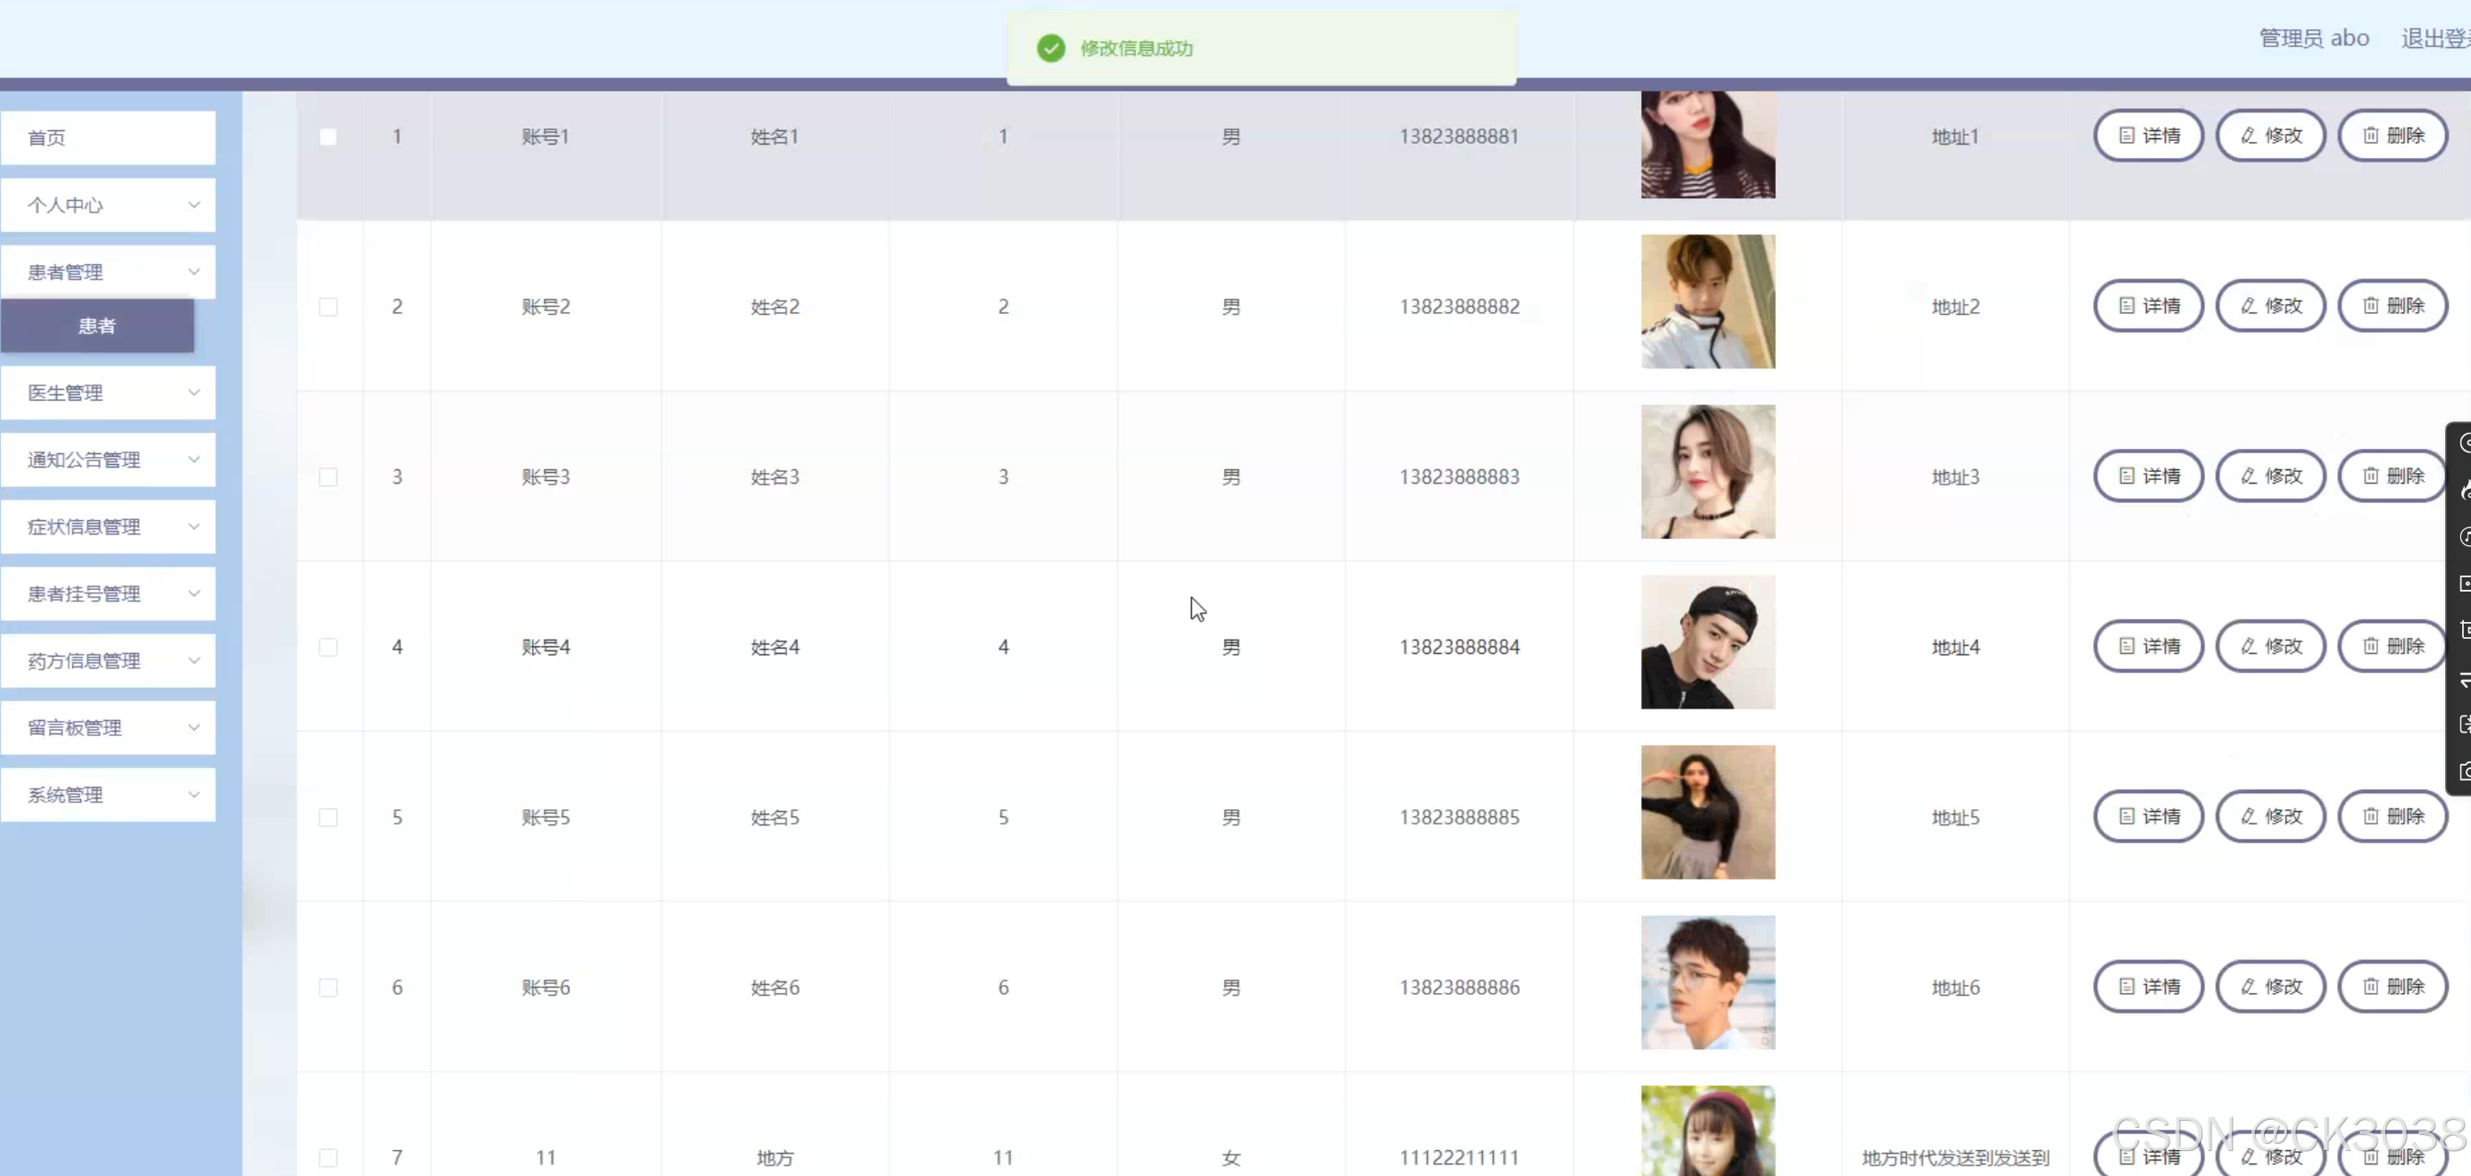The image size is (2471, 1176).
Task: Select the 患者 submenu item
Action: tap(97, 327)
